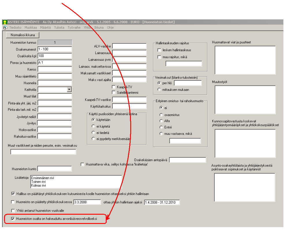The width and height of the screenshot is (286, 230).
Task: Open the Ikkuna menu
Action: pos(99,27)
